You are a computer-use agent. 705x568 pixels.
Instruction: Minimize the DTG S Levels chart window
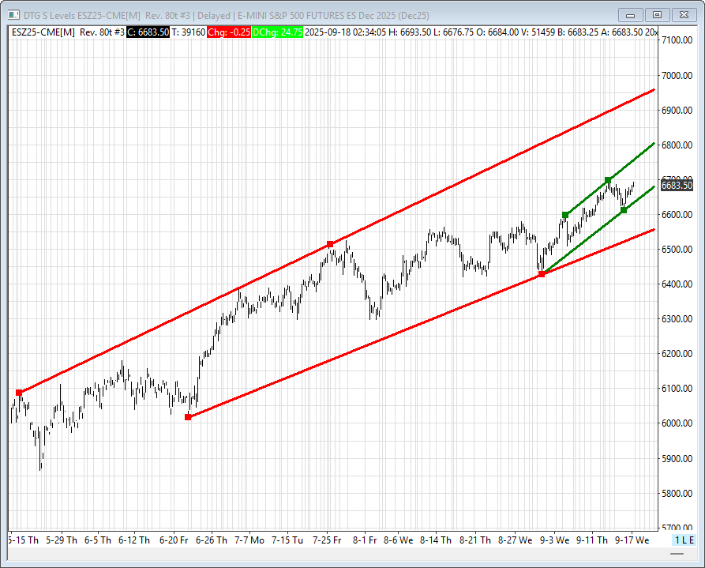pos(630,15)
